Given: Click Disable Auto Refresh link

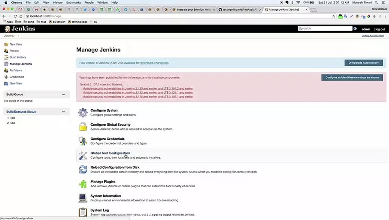Looking at the screenshot, I should [x=372, y=36].
